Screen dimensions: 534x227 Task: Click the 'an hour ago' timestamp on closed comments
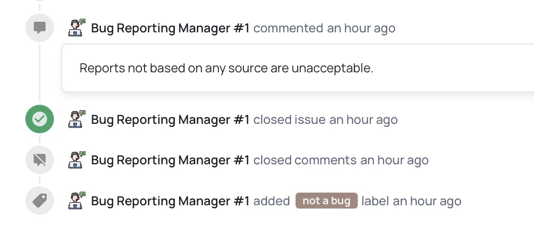[x=394, y=161]
